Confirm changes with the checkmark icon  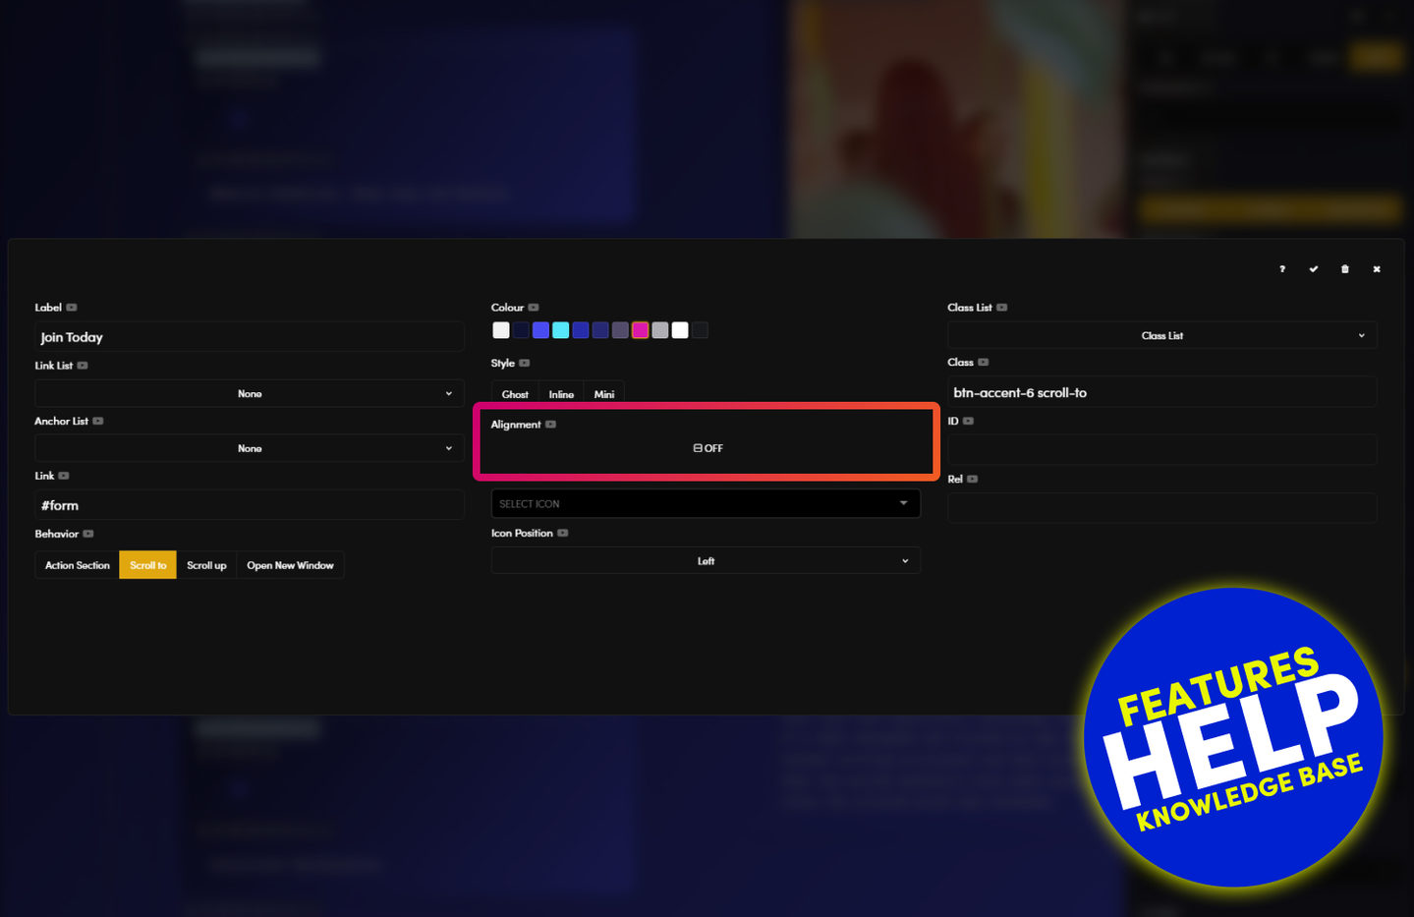pos(1313,269)
